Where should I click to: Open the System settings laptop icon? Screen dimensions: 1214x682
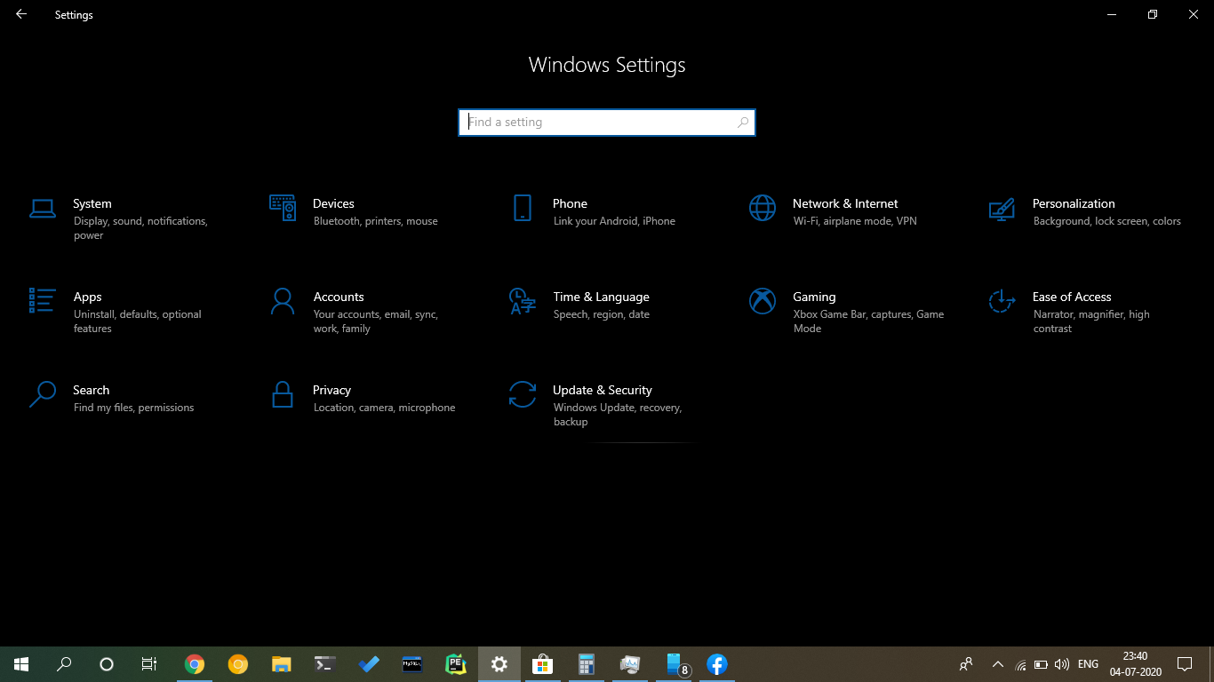43,209
